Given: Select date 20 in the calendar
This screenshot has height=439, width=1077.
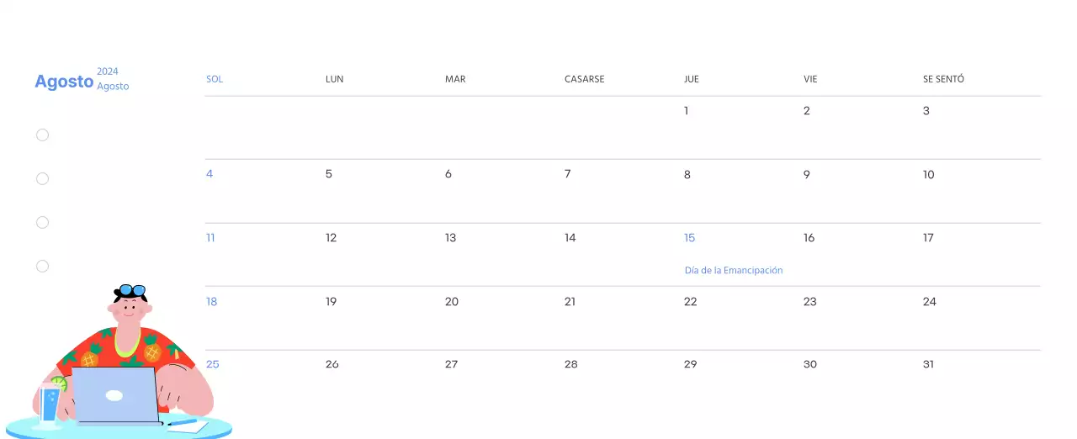Looking at the screenshot, I should click(452, 301).
